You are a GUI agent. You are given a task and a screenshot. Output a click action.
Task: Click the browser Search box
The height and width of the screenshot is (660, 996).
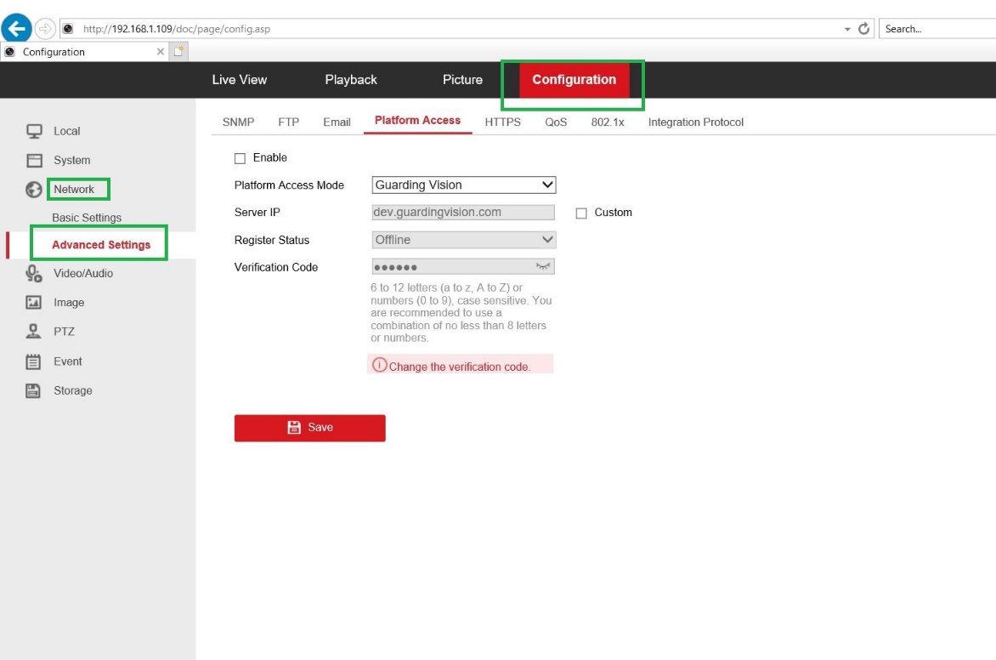click(937, 29)
